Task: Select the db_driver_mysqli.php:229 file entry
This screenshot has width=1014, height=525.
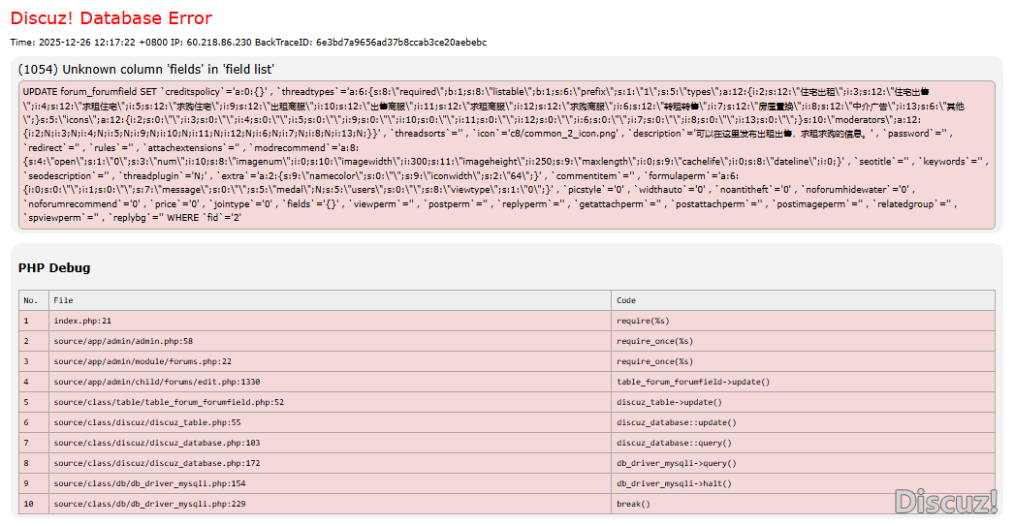Action: coord(149,504)
